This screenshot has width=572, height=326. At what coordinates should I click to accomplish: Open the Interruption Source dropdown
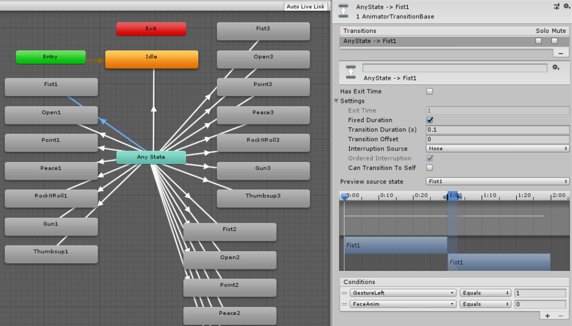click(497, 148)
